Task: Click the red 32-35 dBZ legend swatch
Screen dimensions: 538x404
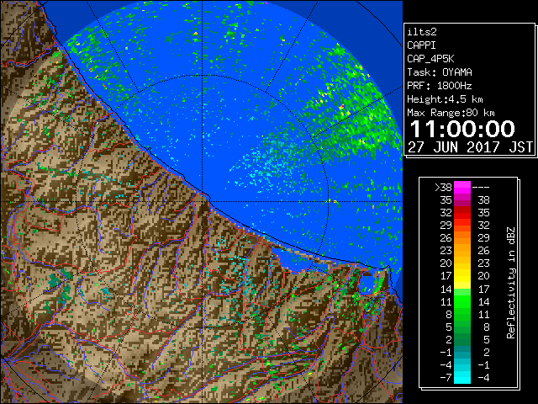Action: point(462,213)
